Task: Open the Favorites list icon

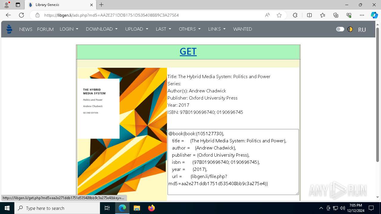Action: [323, 15]
